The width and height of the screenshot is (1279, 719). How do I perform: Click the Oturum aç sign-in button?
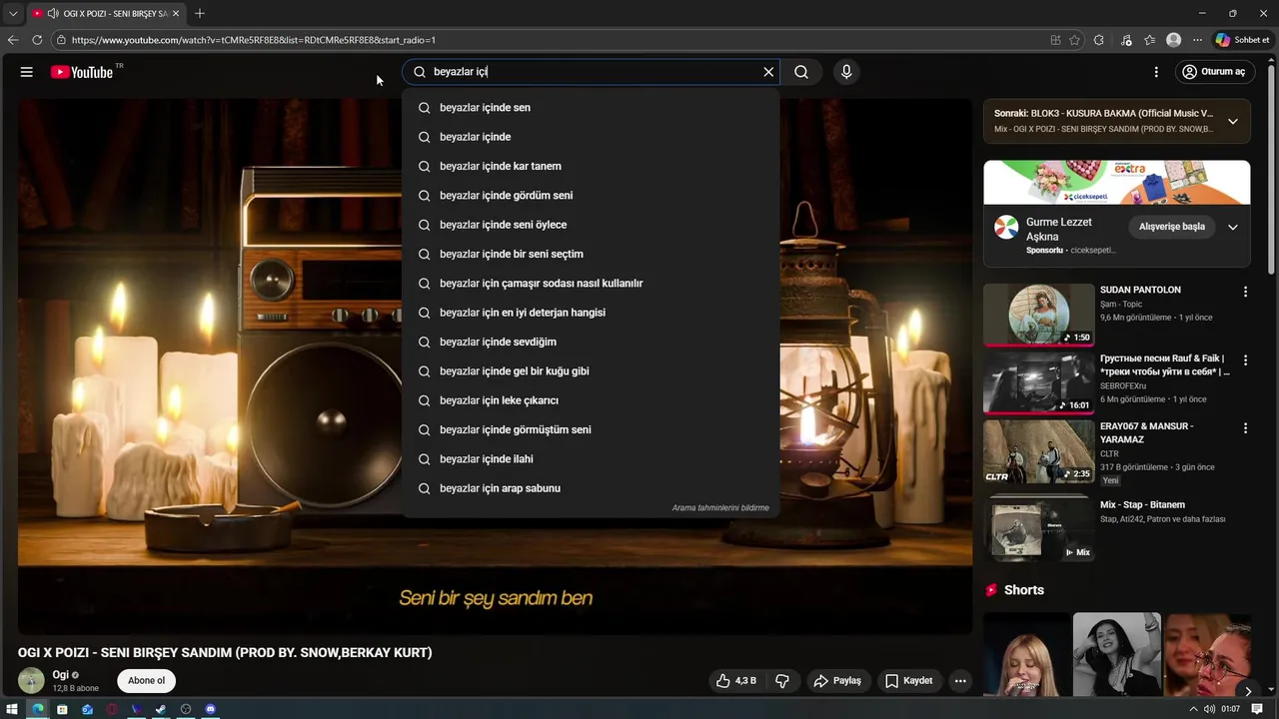click(1213, 72)
